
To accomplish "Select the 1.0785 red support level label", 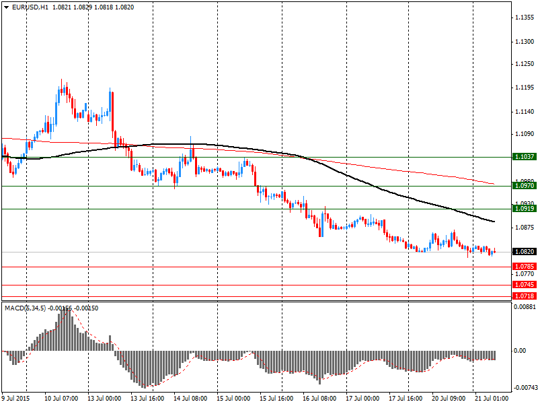I will click(x=525, y=267).
